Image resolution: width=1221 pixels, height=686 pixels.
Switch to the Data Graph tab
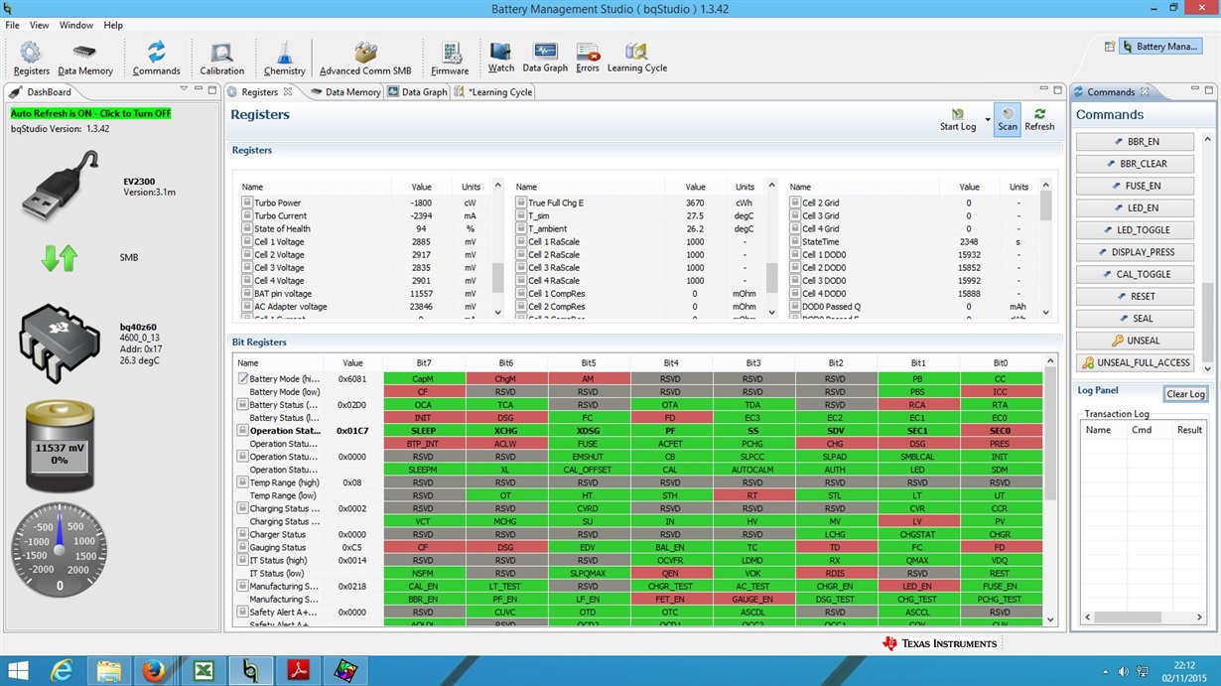418,91
